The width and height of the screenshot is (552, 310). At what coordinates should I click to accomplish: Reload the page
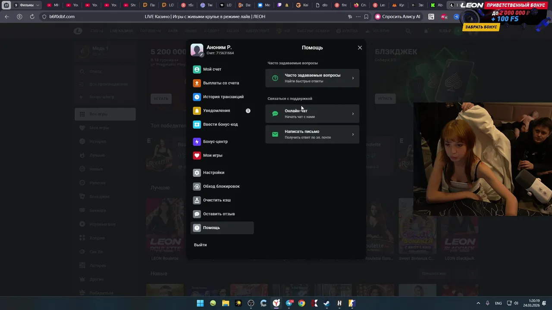pyautogui.click(x=32, y=16)
